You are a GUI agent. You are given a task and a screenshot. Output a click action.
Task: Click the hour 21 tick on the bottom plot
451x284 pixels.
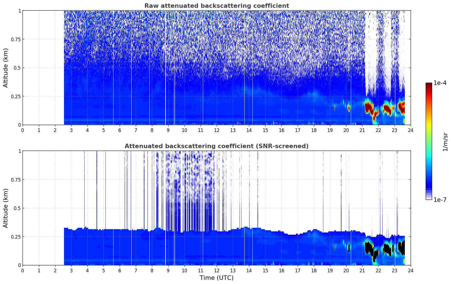[362, 270]
